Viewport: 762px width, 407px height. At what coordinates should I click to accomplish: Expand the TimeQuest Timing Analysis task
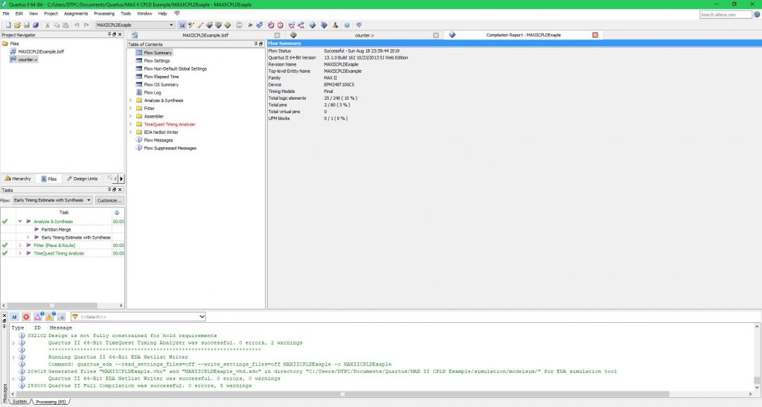pos(20,254)
